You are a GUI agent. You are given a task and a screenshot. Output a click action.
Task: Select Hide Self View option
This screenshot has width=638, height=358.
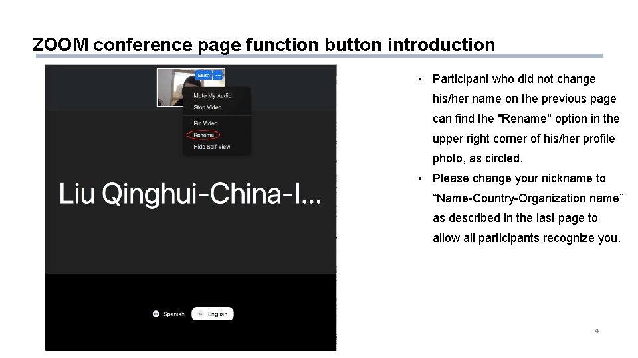click(211, 147)
